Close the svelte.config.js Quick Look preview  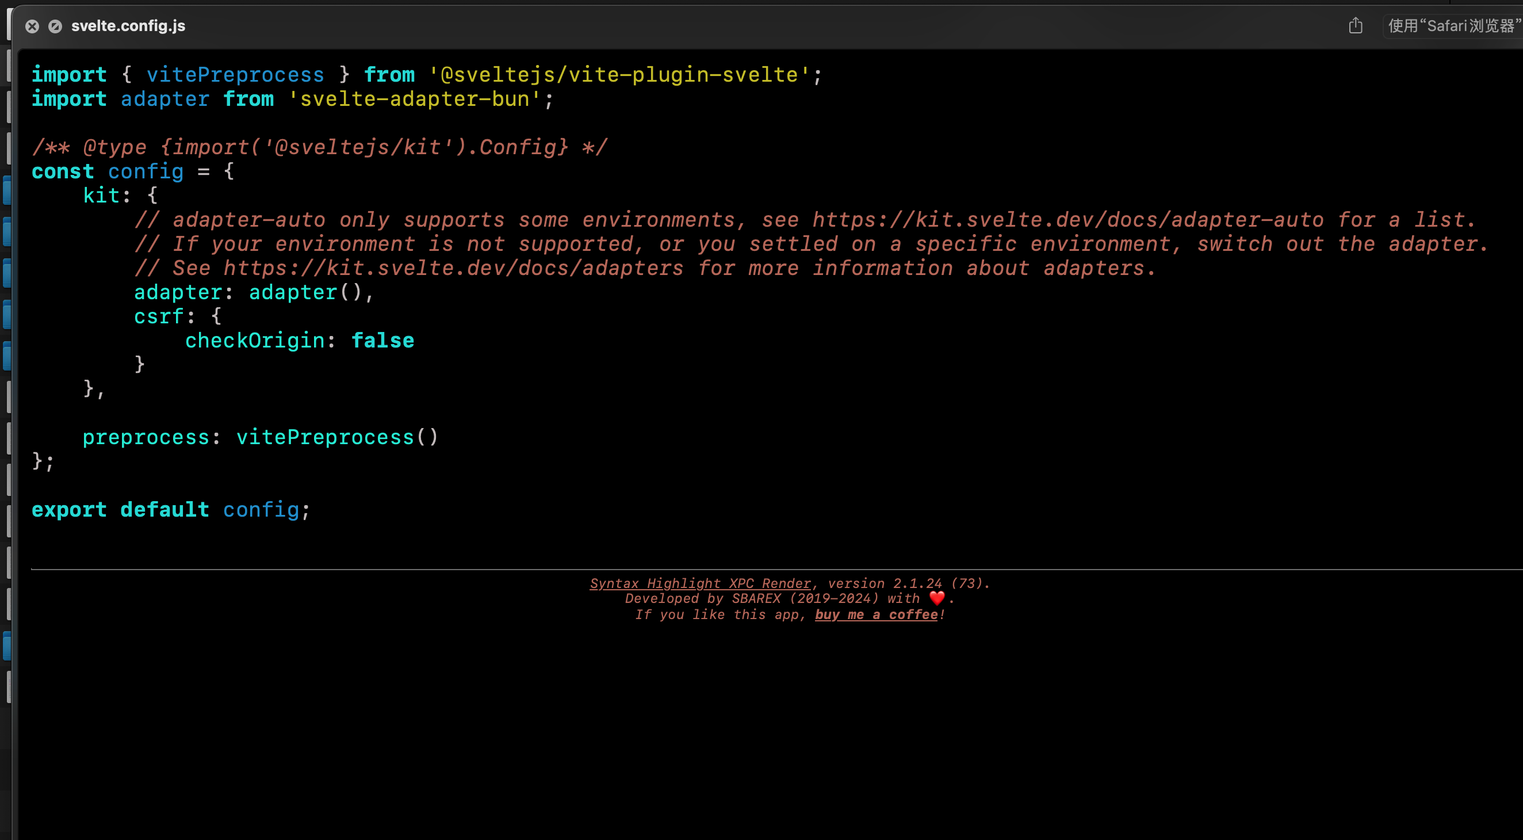click(x=33, y=26)
